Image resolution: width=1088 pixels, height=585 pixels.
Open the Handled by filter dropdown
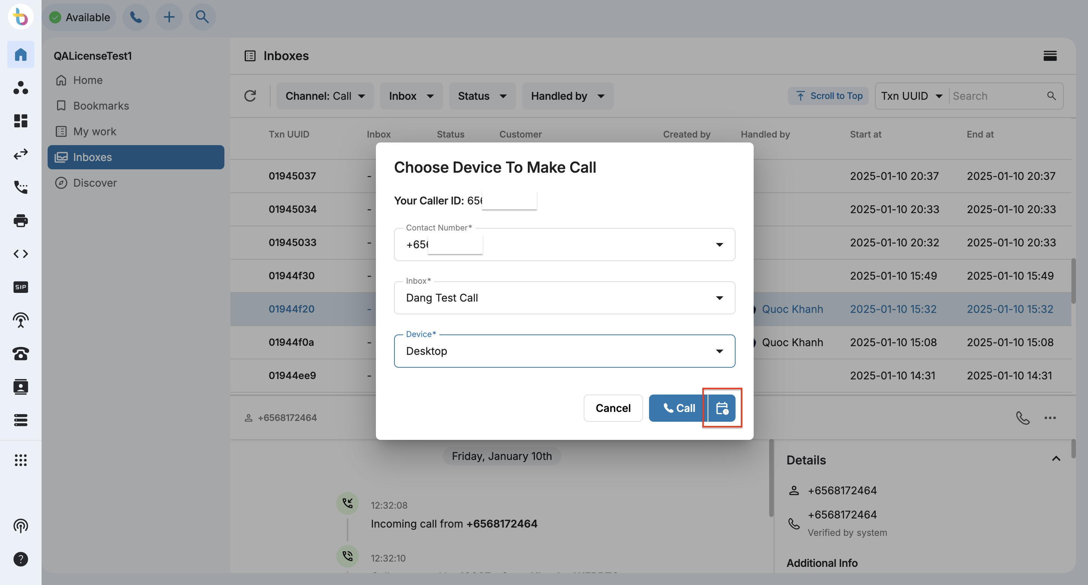[x=567, y=96]
